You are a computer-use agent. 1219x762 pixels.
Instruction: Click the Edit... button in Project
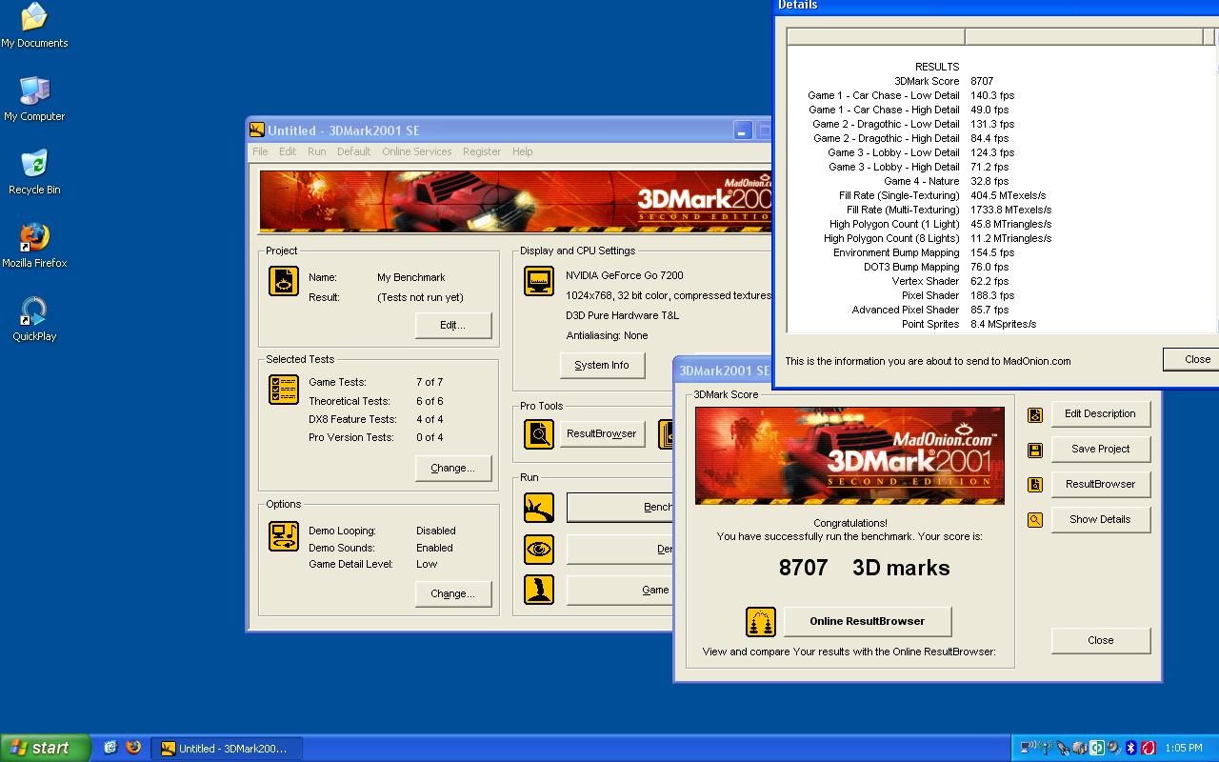[453, 326]
